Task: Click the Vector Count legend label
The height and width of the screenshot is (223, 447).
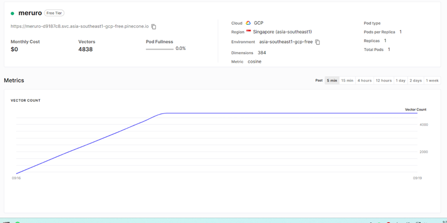Action: click(415, 109)
